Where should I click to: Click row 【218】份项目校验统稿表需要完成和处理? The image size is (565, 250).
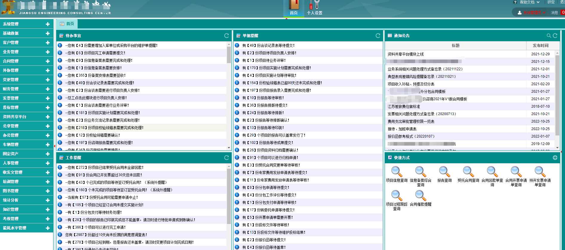click(x=142, y=128)
